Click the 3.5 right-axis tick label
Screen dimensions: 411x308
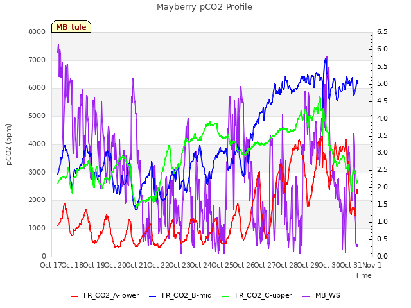click(382, 135)
